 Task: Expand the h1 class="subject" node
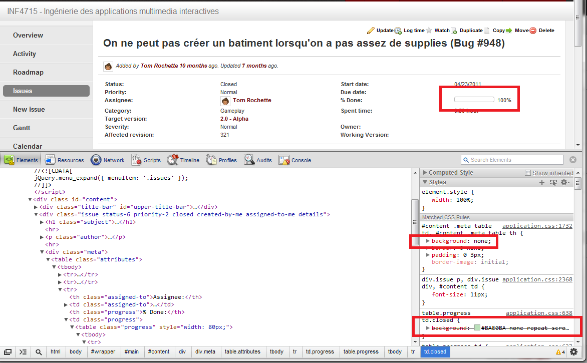(x=42, y=222)
